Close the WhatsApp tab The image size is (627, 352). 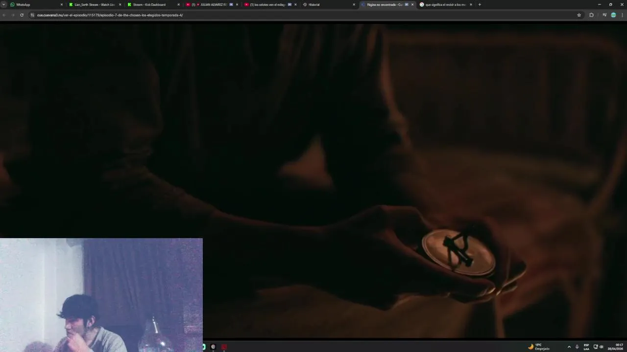coord(62,4)
